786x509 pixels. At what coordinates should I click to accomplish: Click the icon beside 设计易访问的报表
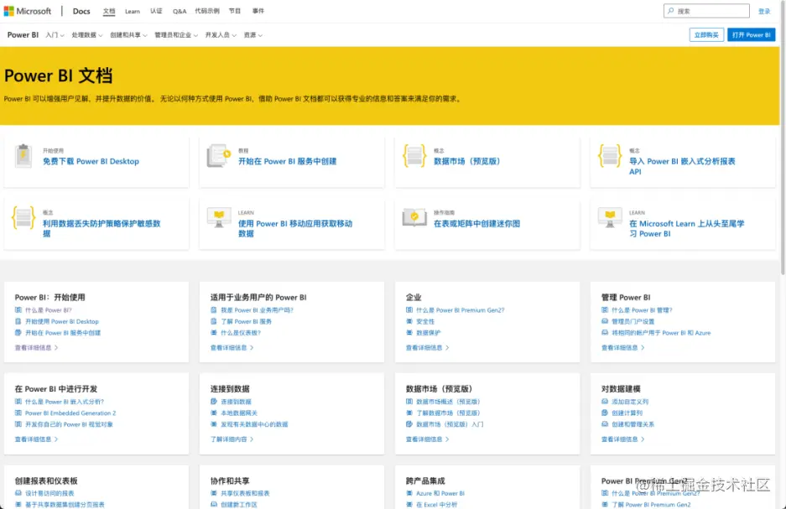click(18, 493)
